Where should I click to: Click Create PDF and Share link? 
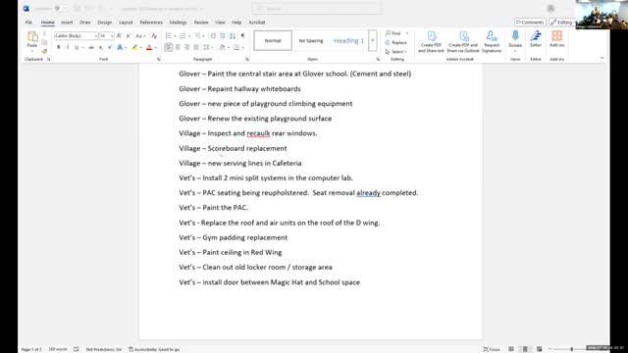pos(432,41)
